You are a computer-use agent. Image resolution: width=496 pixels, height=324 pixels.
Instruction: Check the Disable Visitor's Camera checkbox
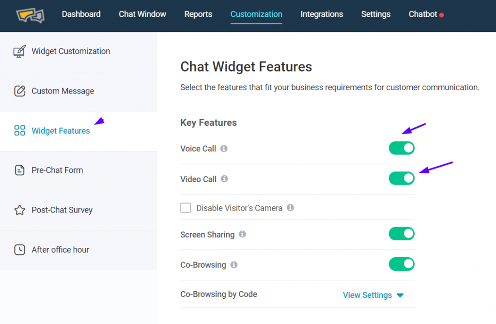186,208
